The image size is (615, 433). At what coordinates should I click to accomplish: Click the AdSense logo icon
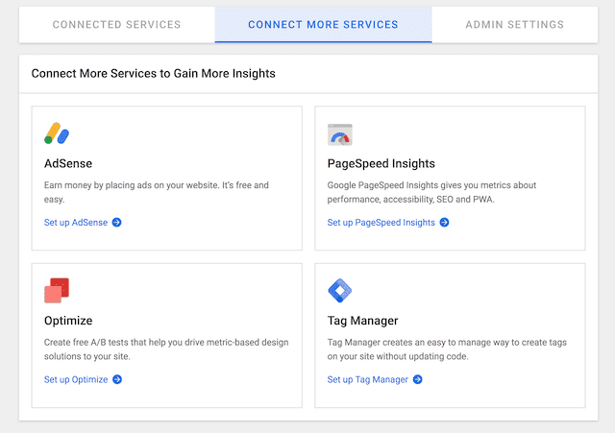coord(57,133)
